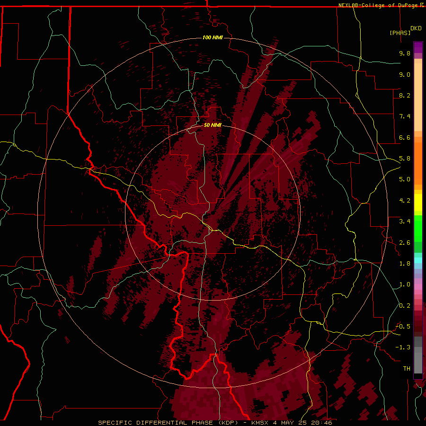Click the 0.2 scale value
Screen dimensions: 426x426
pyautogui.click(x=405, y=306)
